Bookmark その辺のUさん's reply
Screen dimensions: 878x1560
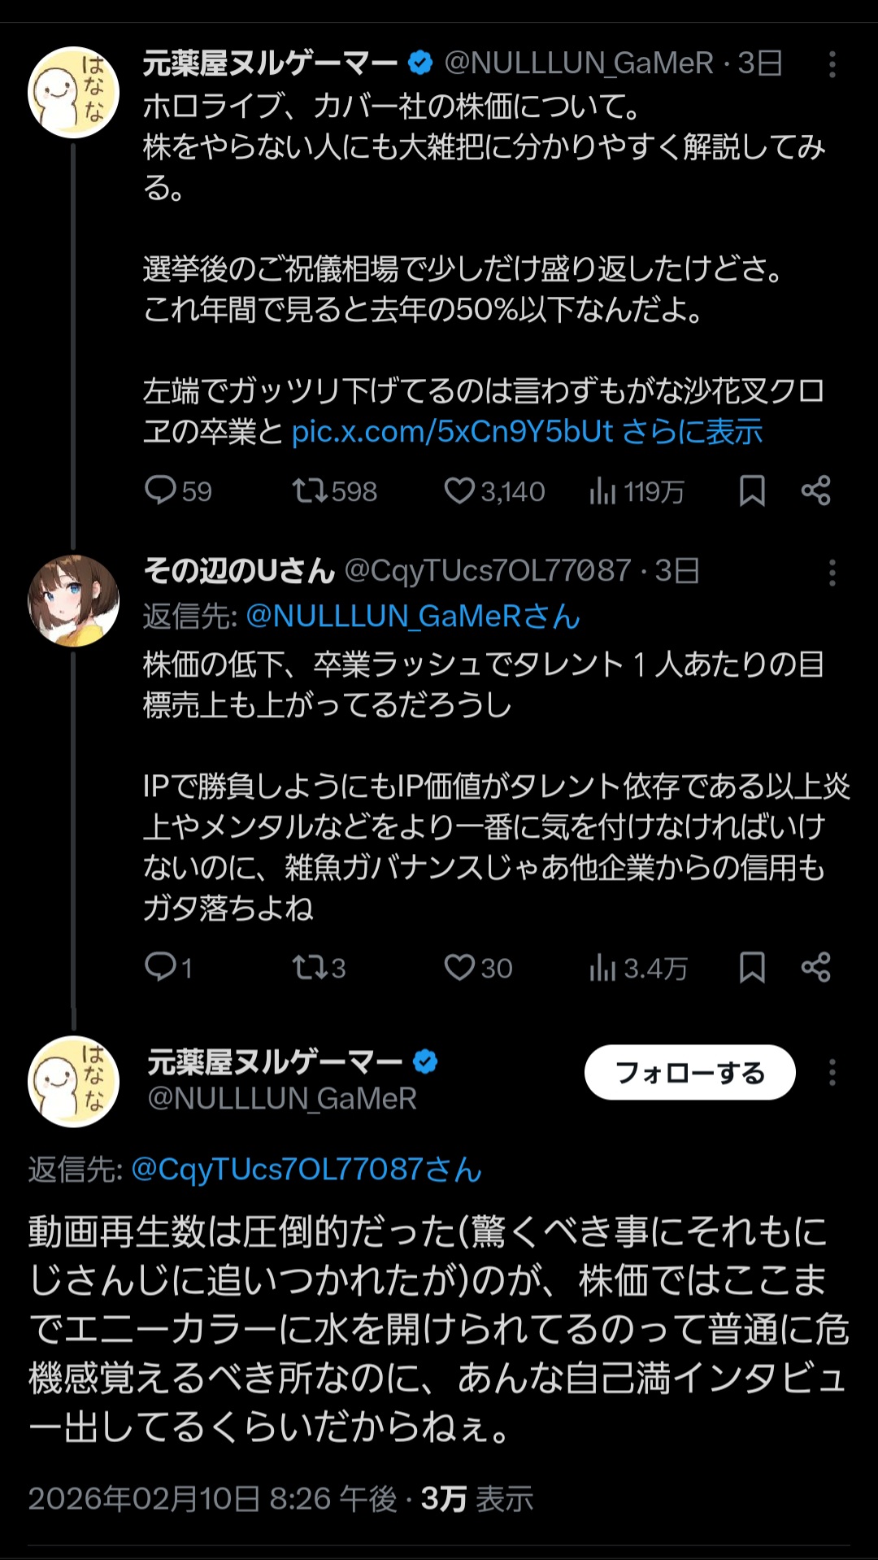[752, 967]
